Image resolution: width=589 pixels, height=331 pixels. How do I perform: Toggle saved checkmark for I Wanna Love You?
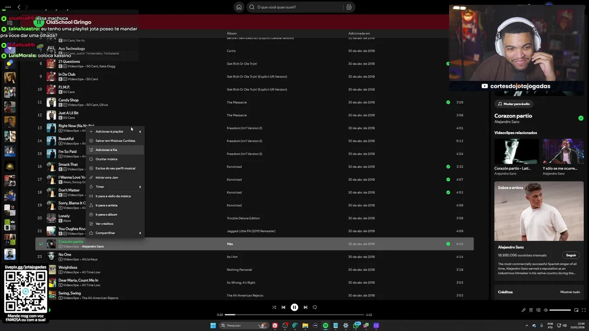(x=448, y=179)
